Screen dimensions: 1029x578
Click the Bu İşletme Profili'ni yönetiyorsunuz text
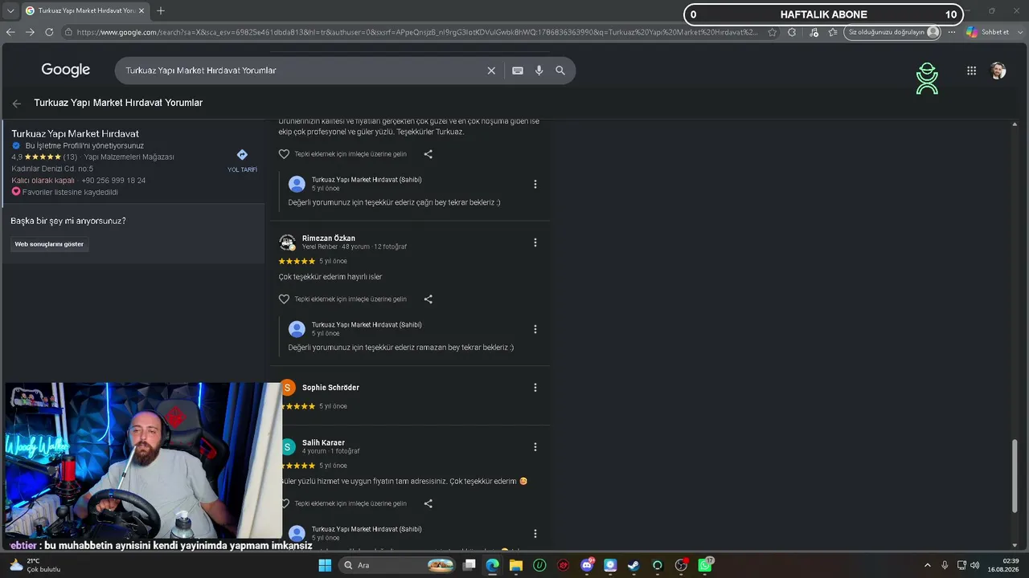point(84,146)
